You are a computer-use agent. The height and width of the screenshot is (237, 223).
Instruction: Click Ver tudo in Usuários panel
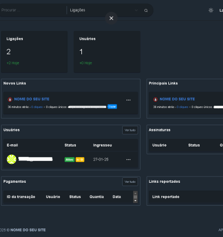[x=130, y=130]
